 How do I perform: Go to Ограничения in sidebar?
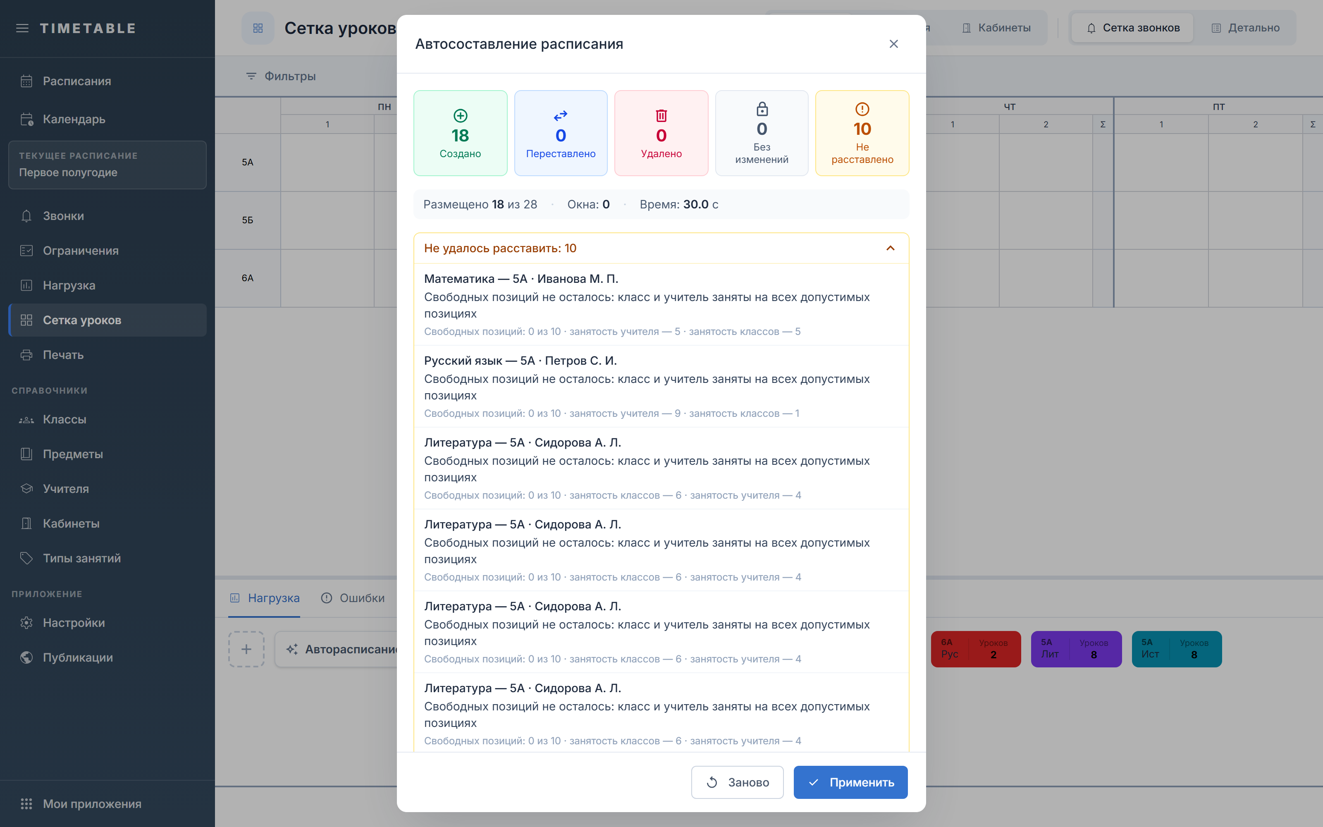pos(107,251)
